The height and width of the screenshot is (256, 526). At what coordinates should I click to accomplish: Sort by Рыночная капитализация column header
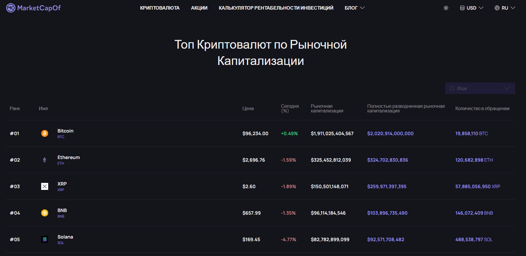tap(327, 108)
